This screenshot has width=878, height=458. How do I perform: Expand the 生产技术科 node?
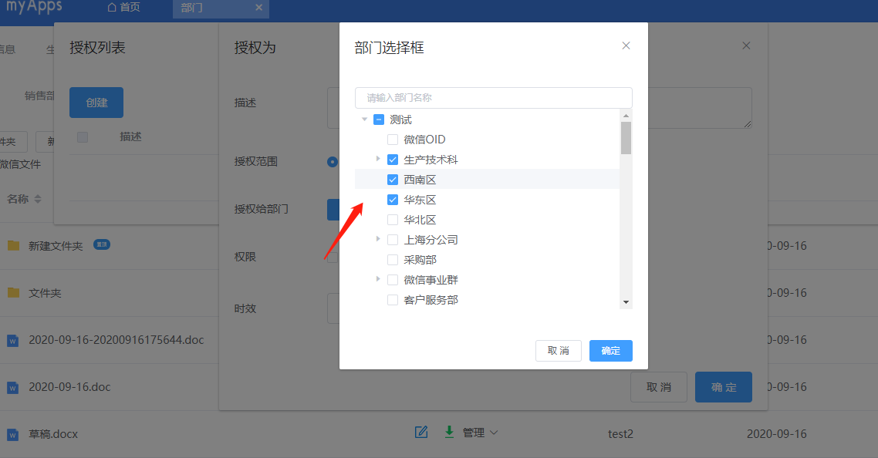(378, 159)
